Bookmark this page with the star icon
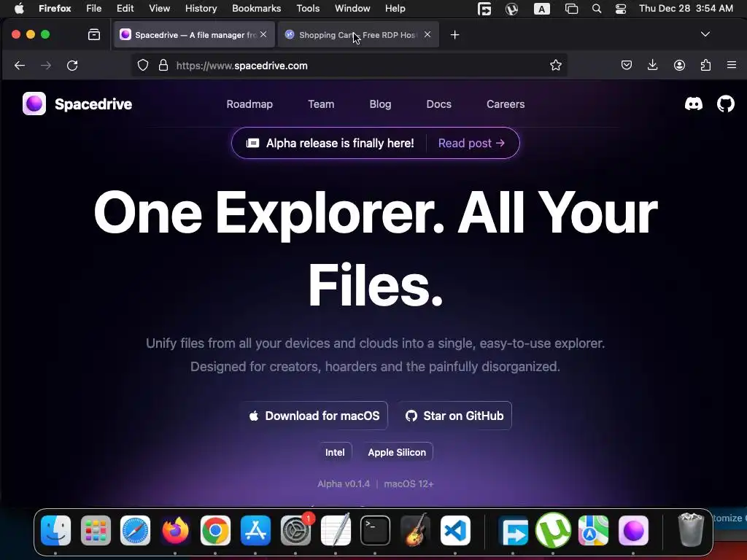This screenshot has width=747, height=560. point(555,65)
